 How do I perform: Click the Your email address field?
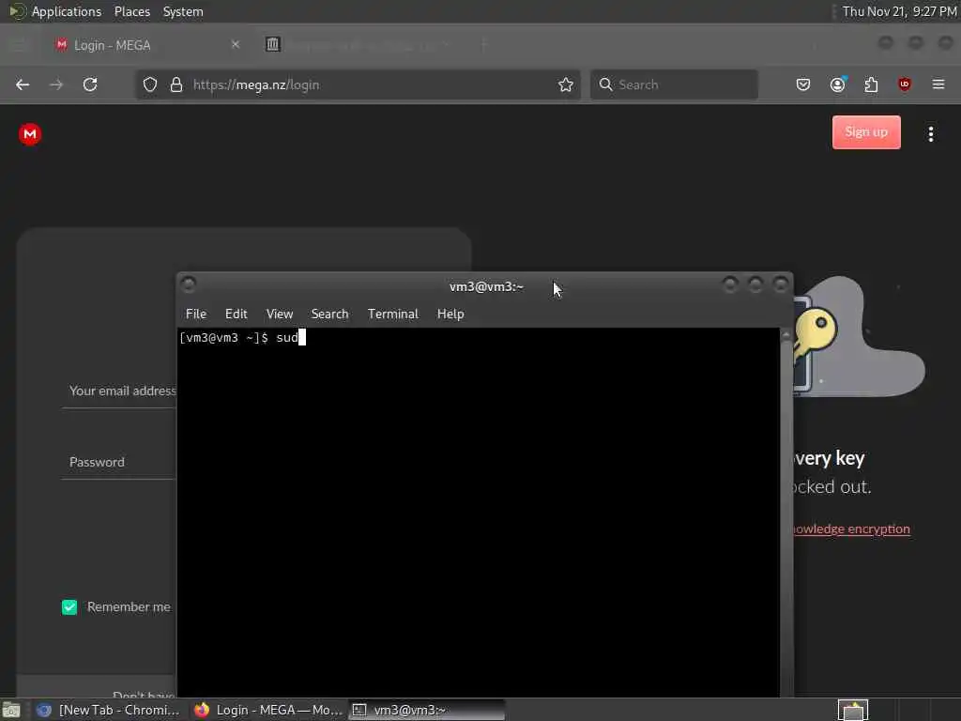[x=119, y=391]
